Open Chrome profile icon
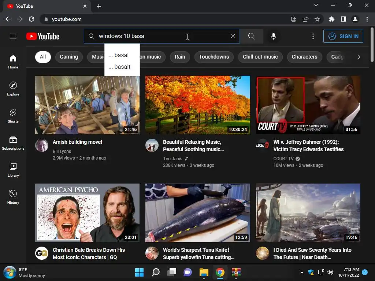Viewport: 375px width, 281px height. point(355,19)
